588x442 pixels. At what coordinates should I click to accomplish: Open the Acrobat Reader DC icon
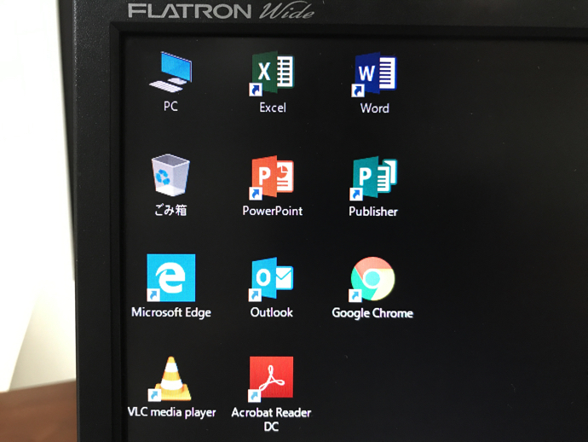(271, 379)
